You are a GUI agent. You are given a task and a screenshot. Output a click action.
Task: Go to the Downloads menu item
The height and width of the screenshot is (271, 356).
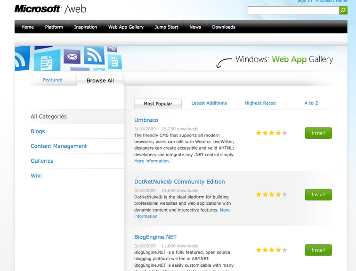click(x=224, y=27)
